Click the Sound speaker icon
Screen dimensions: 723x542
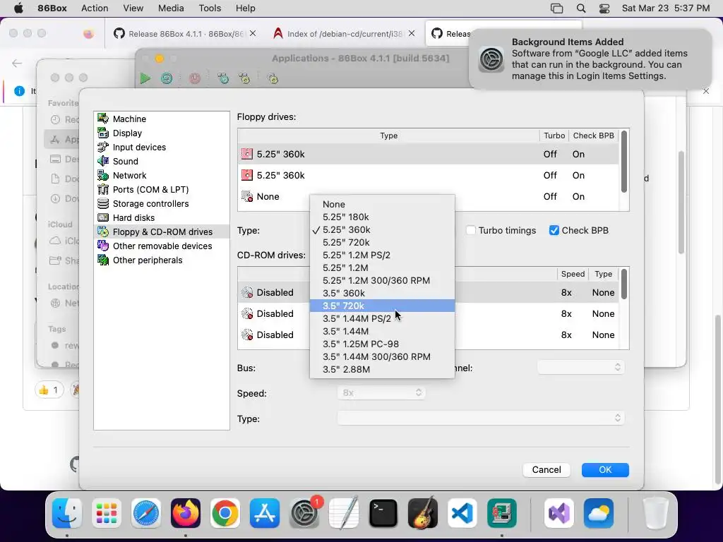tap(103, 162)
